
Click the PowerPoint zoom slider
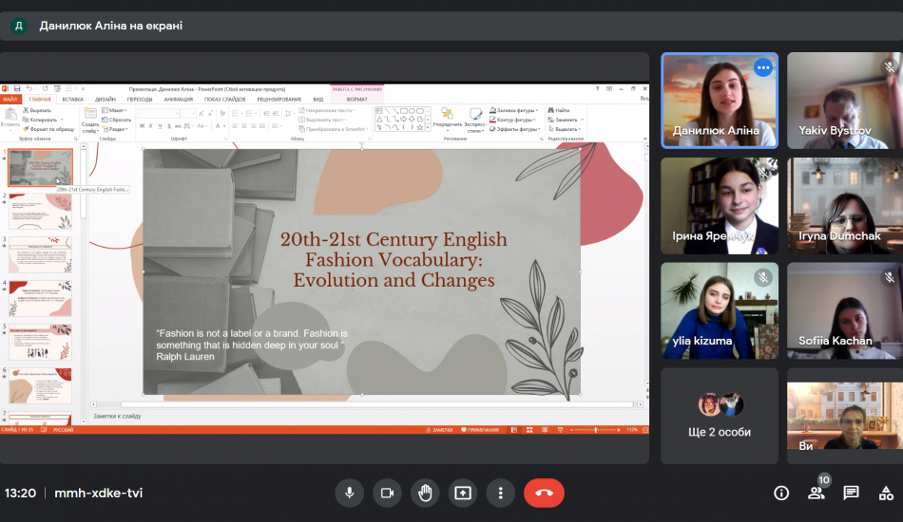[596, 430]
